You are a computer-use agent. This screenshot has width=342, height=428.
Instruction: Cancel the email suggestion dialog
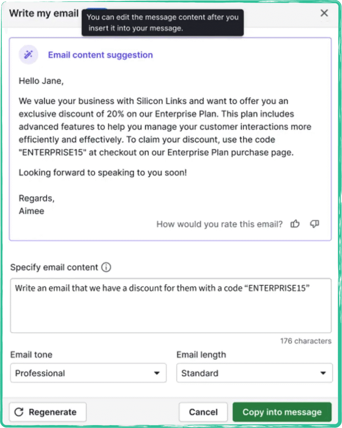(203, 412)
